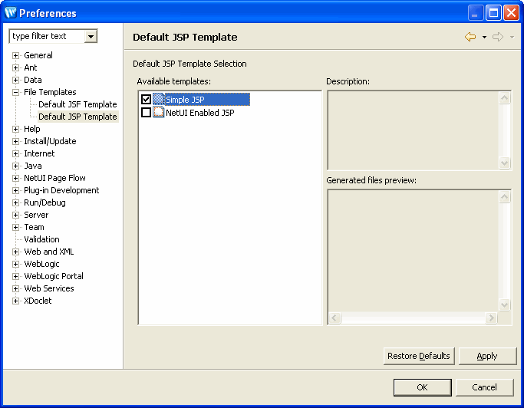Select the File Templates label
This screenshot has width=524, height=408.
[50, 92]
